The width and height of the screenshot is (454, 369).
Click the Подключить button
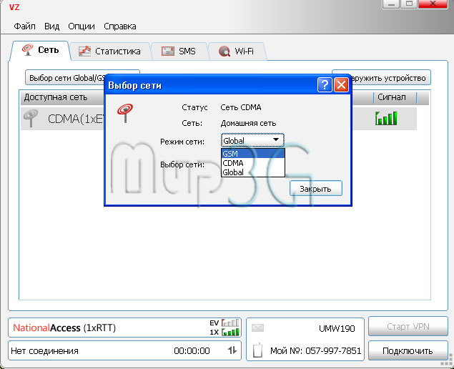point(408,350)
